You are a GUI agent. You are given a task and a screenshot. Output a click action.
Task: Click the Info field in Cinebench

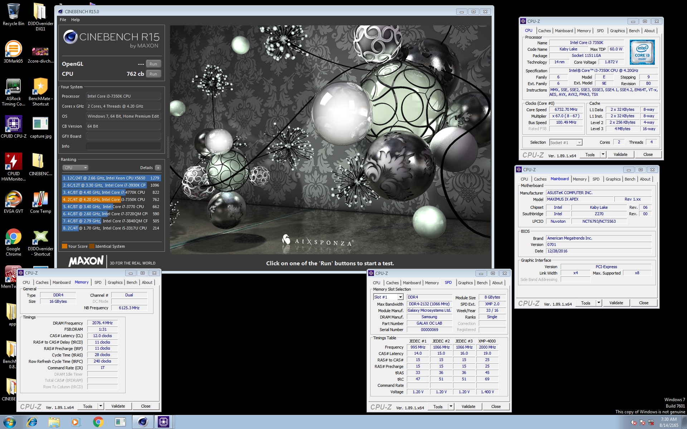[x=123, y=146]
